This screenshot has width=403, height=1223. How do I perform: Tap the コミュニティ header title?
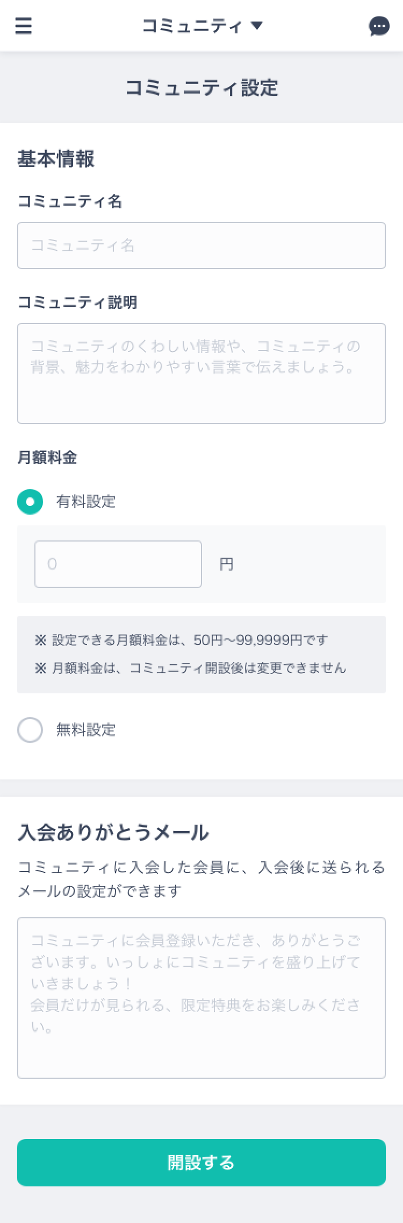[x=192, y=26]
